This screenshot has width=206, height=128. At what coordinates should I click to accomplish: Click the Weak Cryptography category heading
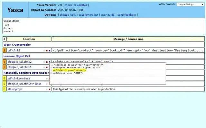point(17,45)
